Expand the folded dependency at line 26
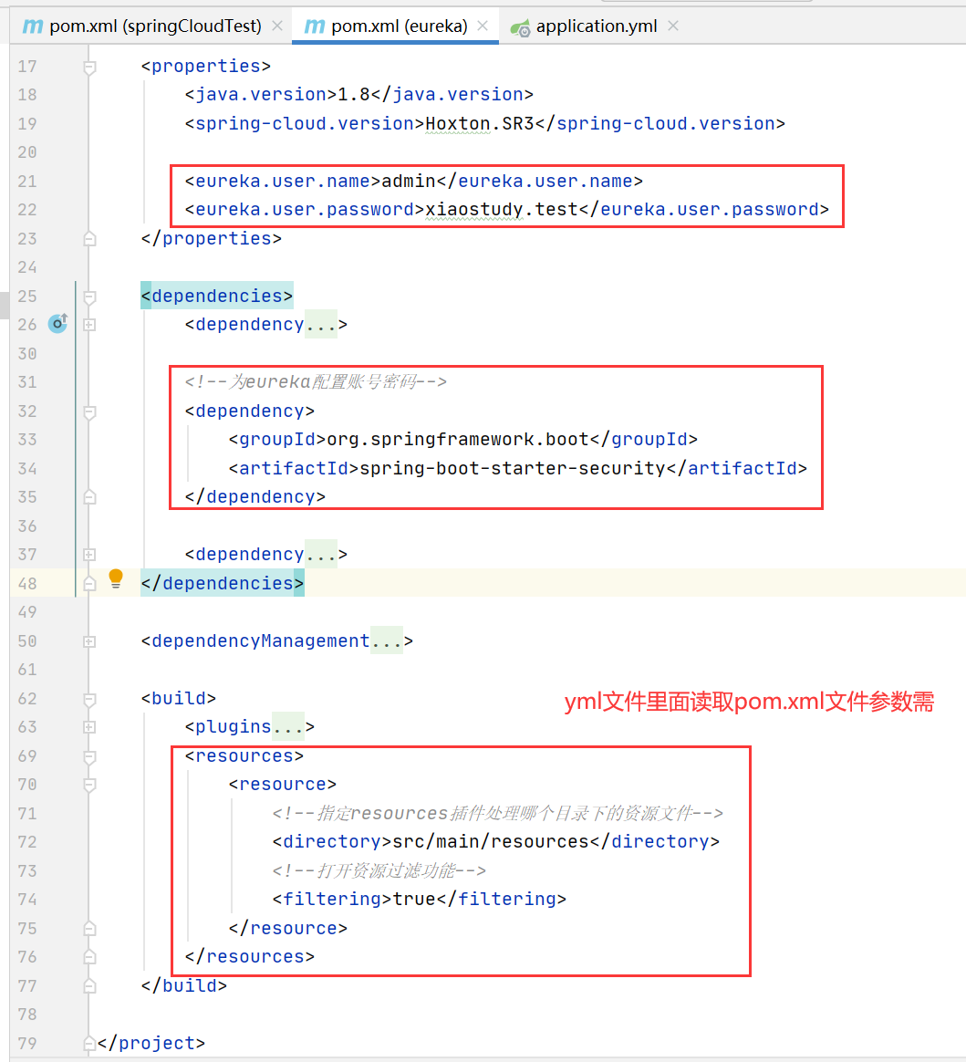 tap(89, 325)
